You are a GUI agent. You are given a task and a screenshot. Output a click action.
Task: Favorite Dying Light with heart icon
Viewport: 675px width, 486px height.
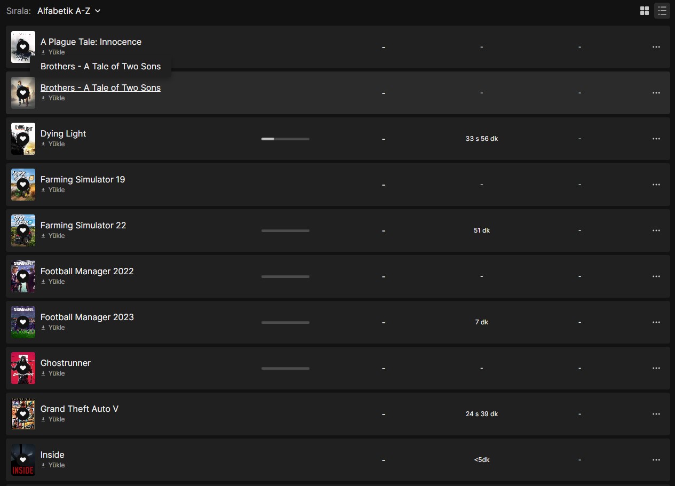click(23, 139)
